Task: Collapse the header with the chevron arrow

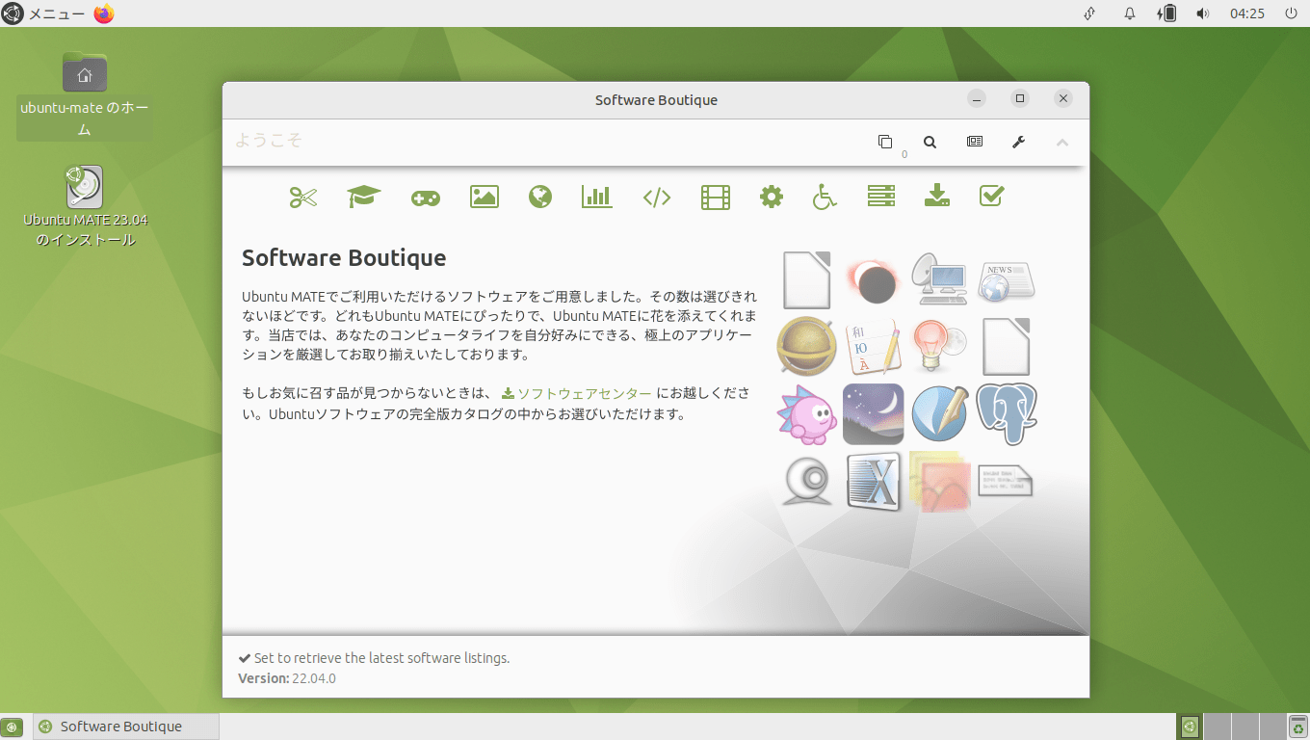Action: pos(1062,142)
